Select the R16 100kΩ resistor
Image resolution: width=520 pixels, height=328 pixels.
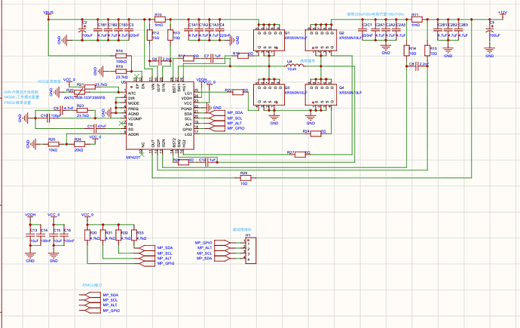coord(120,56)
